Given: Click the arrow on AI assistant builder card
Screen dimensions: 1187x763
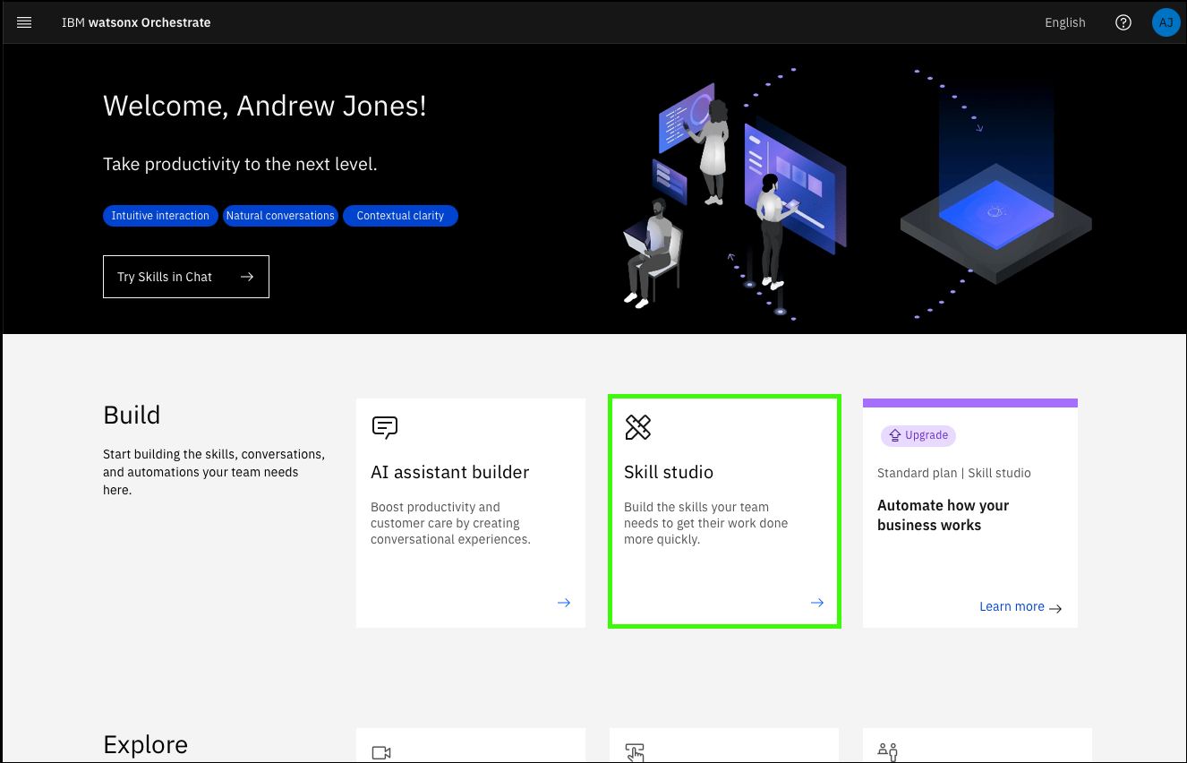Looking at the screenshot, I should pos(564,603).
